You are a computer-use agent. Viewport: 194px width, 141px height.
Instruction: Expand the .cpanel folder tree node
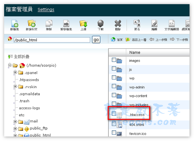click(x=15, y=73)
